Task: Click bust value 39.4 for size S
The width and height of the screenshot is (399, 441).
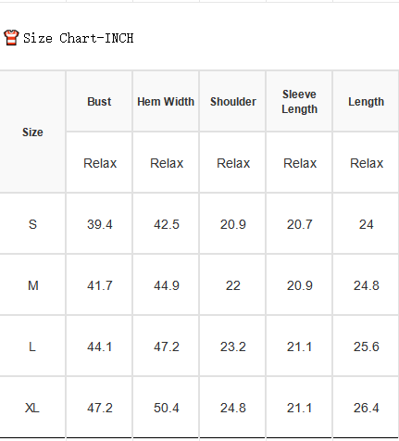Action: pyautogui.click(x=100, y=224)
